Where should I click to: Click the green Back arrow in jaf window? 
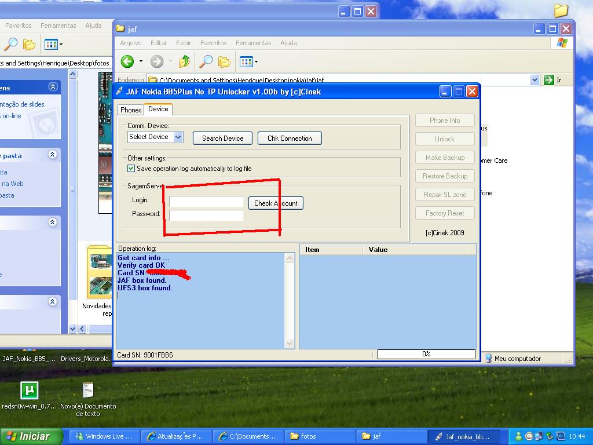click(127, 61)
